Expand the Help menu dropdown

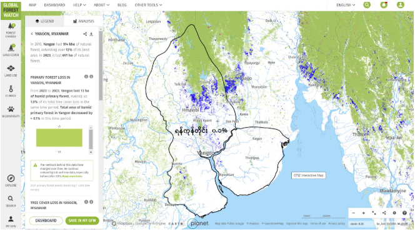pos(79,5)
